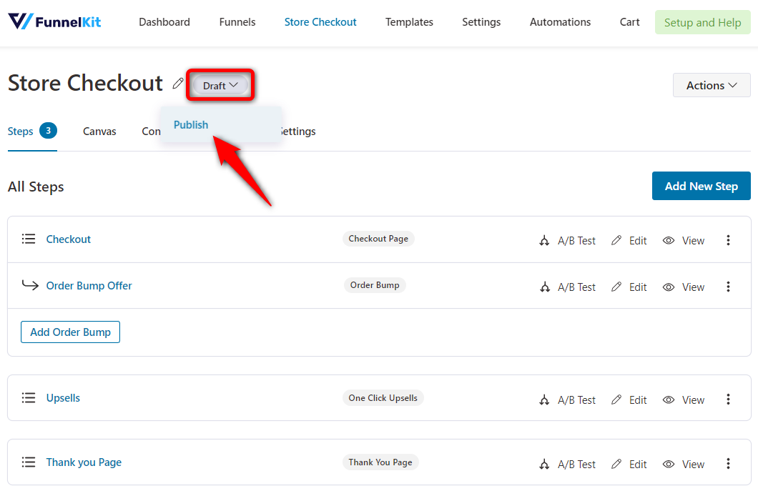Open Cart in the top navigation
Viewport: 758px width, 491px height.
click(629, 22)
